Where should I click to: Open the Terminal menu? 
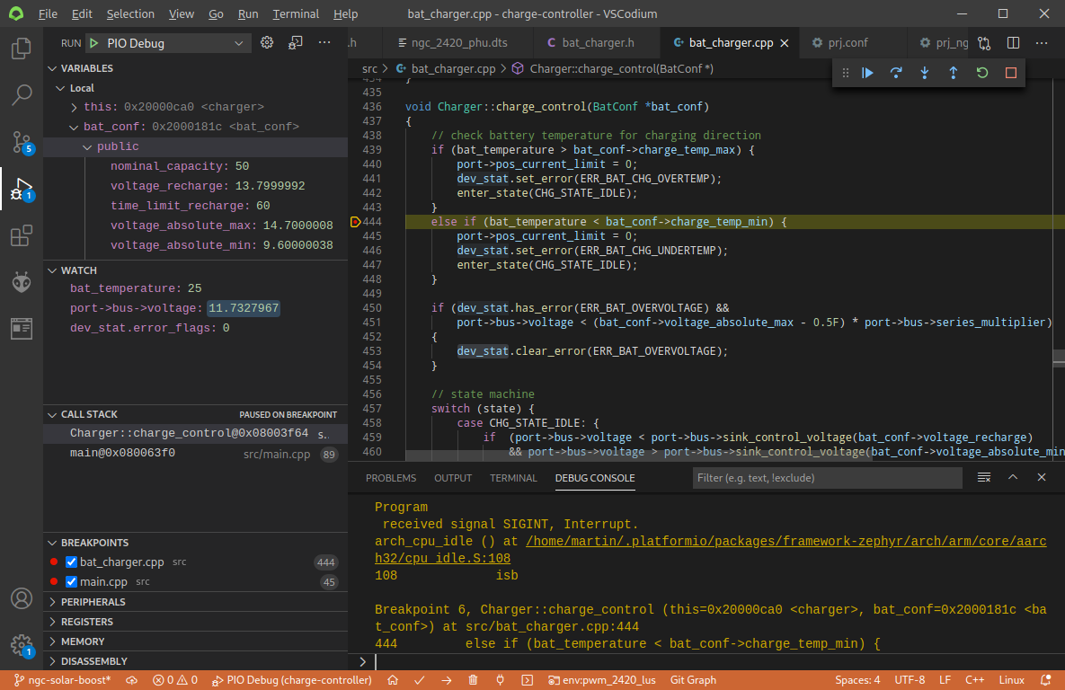point(296,13)
